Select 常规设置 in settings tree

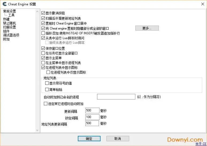[10, 11]
